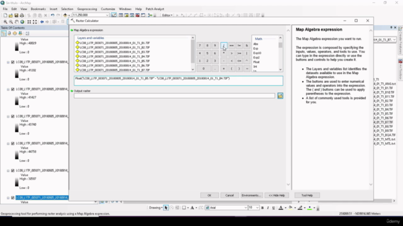Viewport: 403px width, 226px height.
Task: Click the Full Extent globe icon
Action: (x=22, y=22)
